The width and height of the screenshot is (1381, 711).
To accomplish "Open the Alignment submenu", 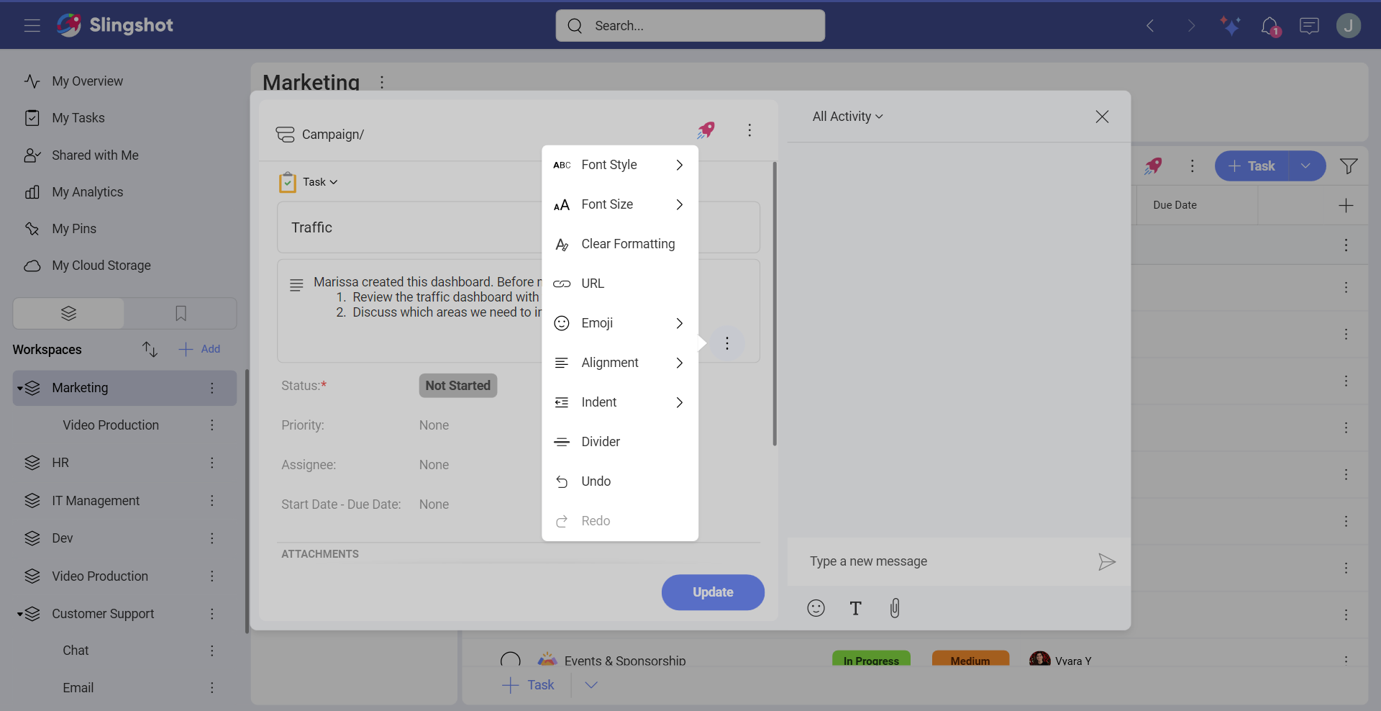I will [620, 363].
